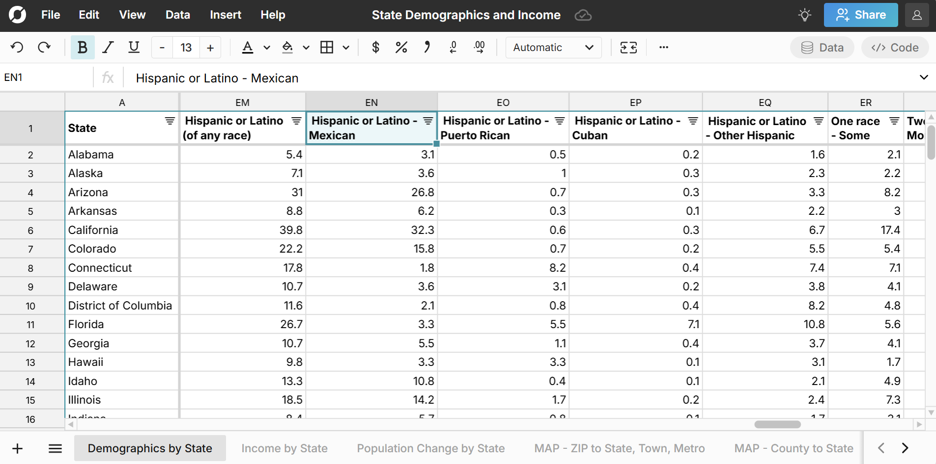Apply currency format with dollar icon
The width and height of the screenshot is (936, 464).
375,48
